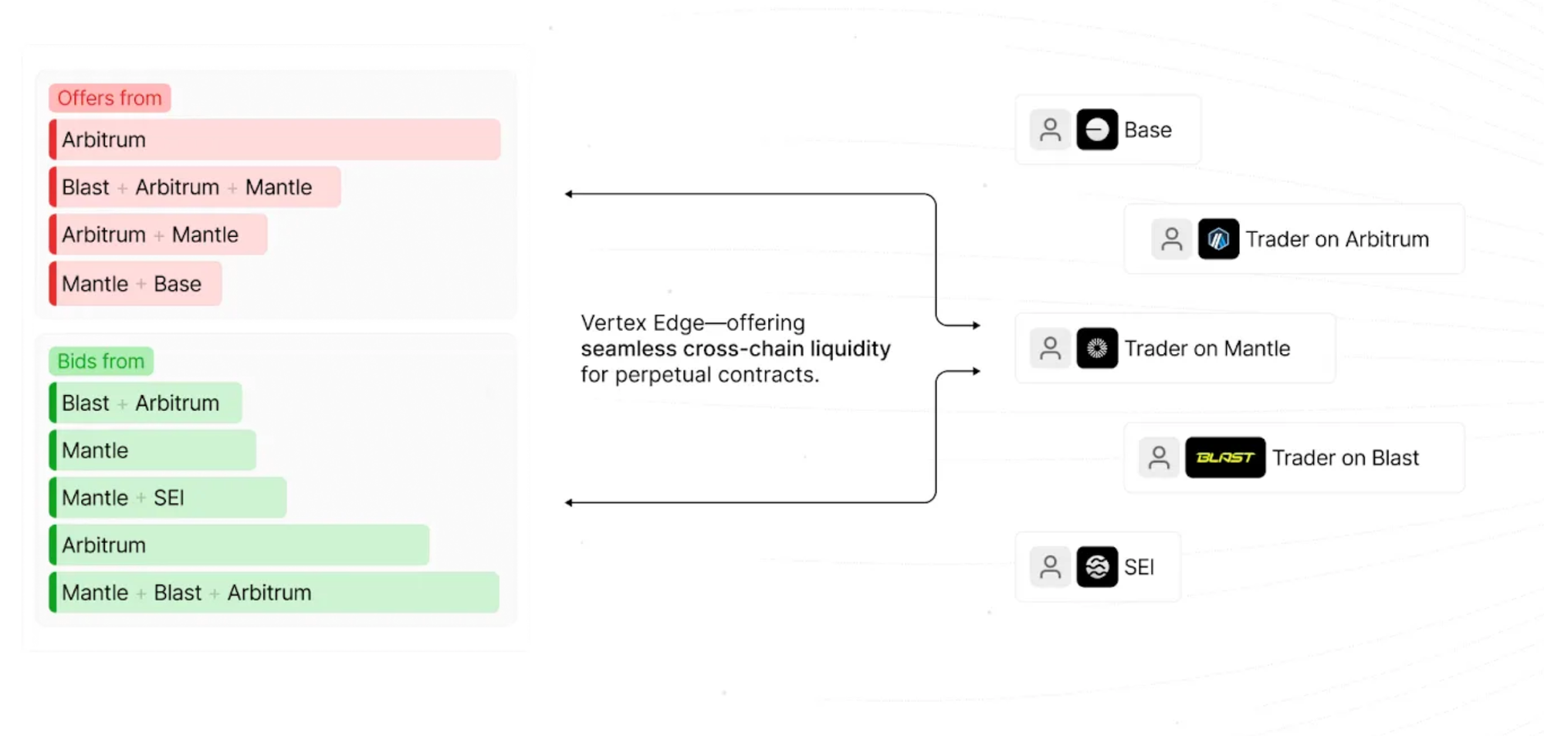Click the "Trader on Mantle" label
The height and width of the screenshot is (736, 1544).
click(x=1207, y=349)
